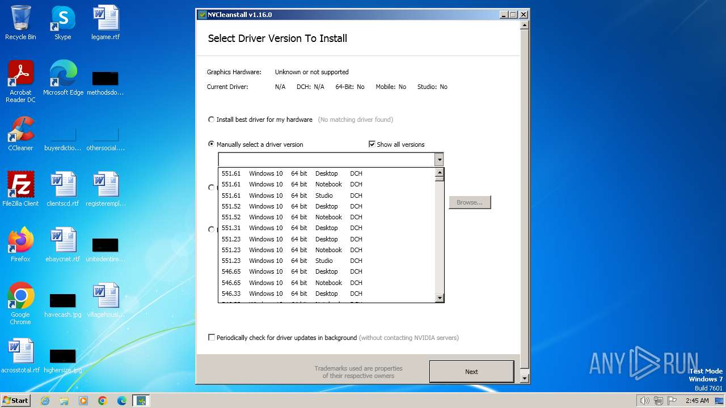Click the network tray icon
Screen dimensions: 726x408
[x=659, y=401]
